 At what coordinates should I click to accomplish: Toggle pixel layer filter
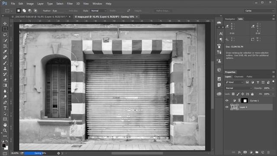tap(247, 82)
